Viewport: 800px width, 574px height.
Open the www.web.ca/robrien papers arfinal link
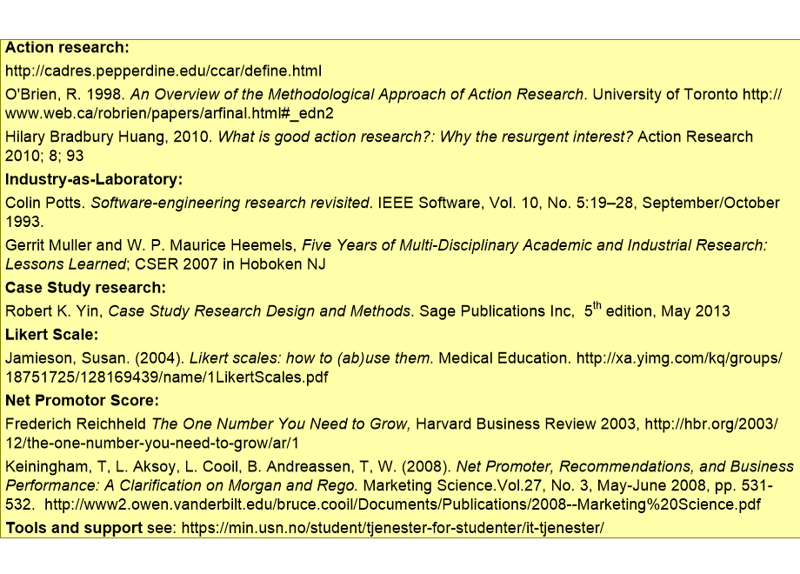pos(170,113)
